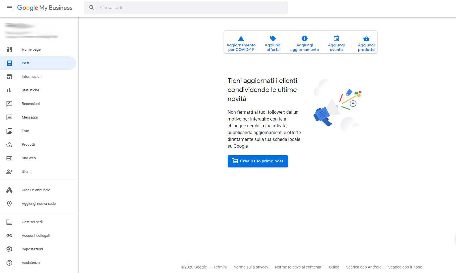This screenshot has height=273, width=456.
Task: Open the Norme sulla privacy footer link
Action: coord(251,267)
